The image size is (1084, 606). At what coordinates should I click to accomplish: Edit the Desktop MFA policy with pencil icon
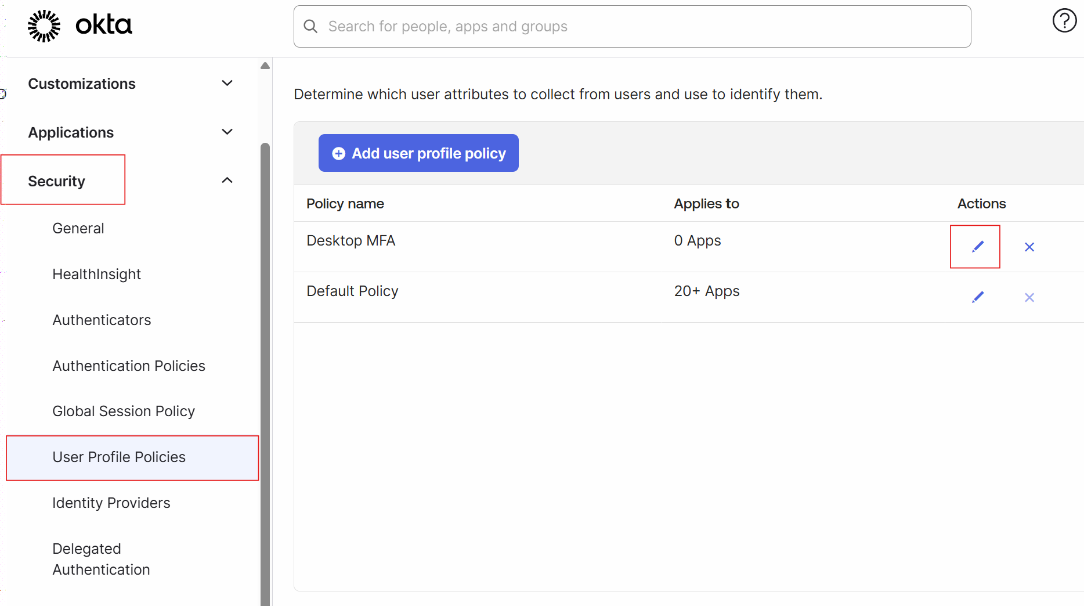(x=977, y=246)
